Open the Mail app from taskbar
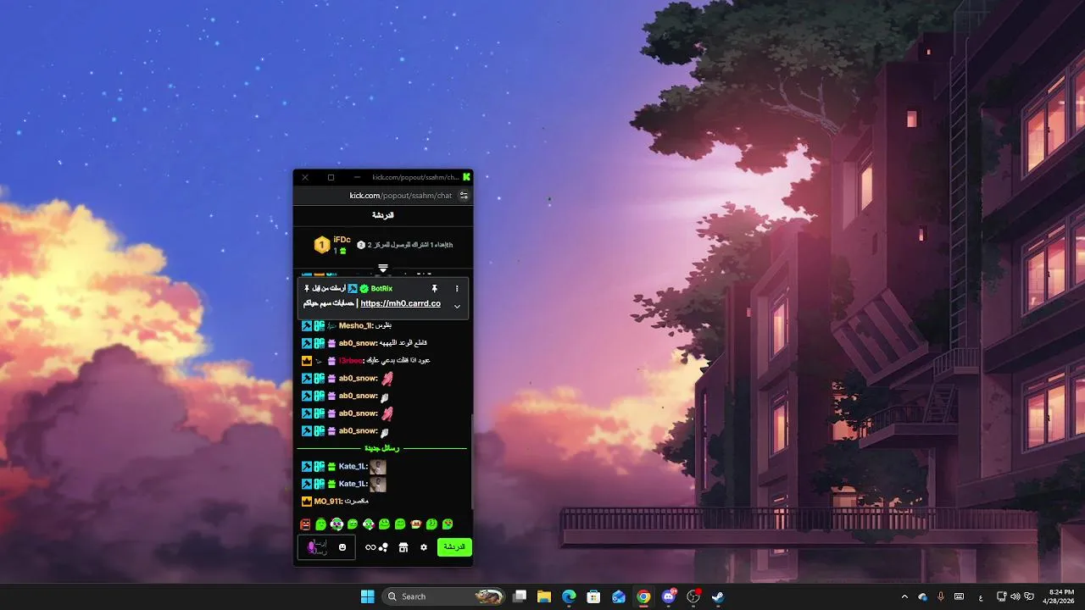This screenshot has width=1085, height=610. (619, 596)
